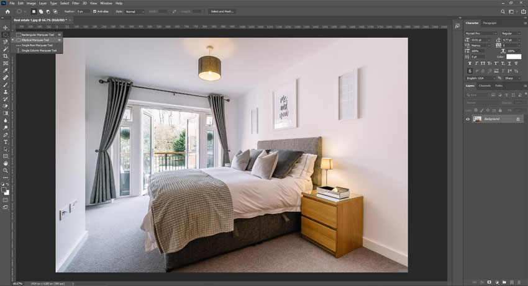This screenshot has height=286, width=528.
Task: Toggle Underline in Character panel
Action: point(509,63)
